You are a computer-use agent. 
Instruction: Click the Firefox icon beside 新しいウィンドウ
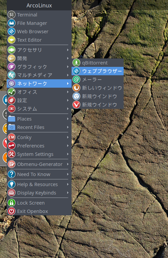(76, 88)
